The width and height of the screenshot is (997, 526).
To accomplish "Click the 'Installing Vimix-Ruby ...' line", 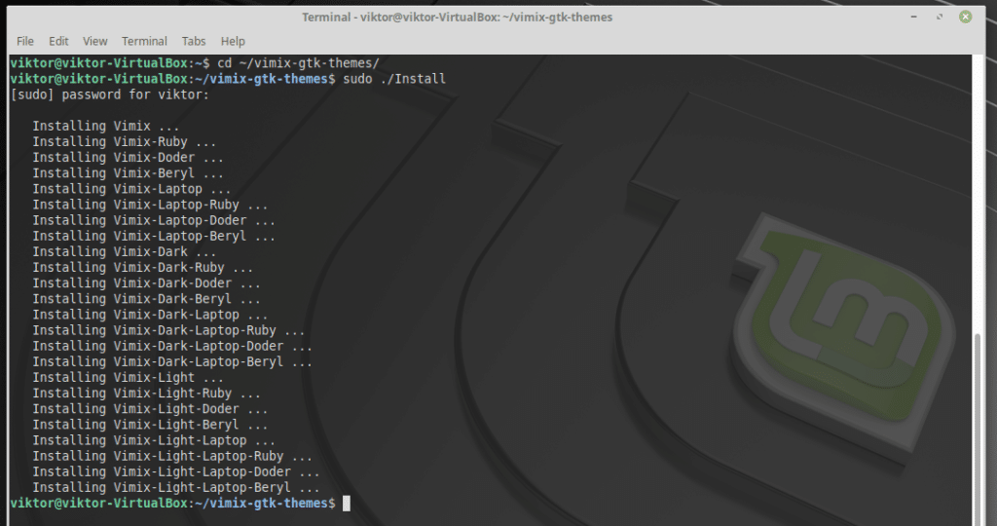I will pos(124,142).
